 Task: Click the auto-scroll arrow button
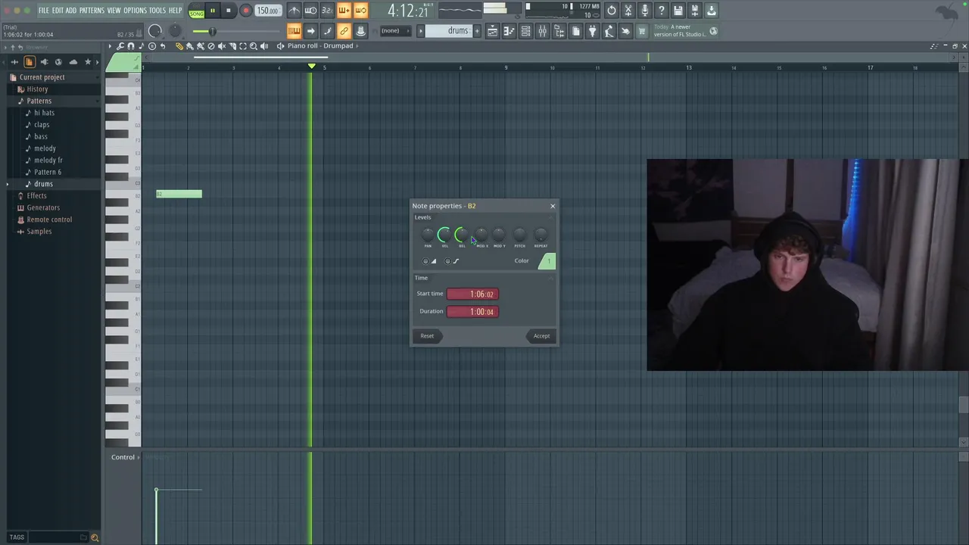(x=310, y=31)
